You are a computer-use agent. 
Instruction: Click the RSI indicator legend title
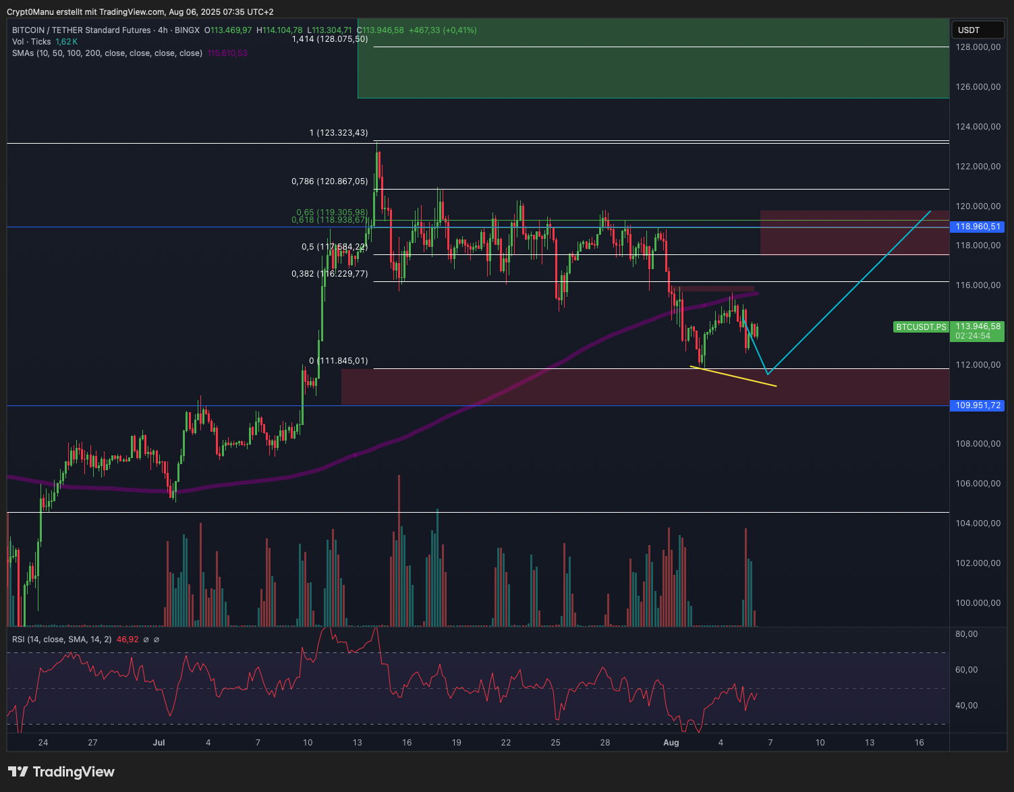coord(61,640)
